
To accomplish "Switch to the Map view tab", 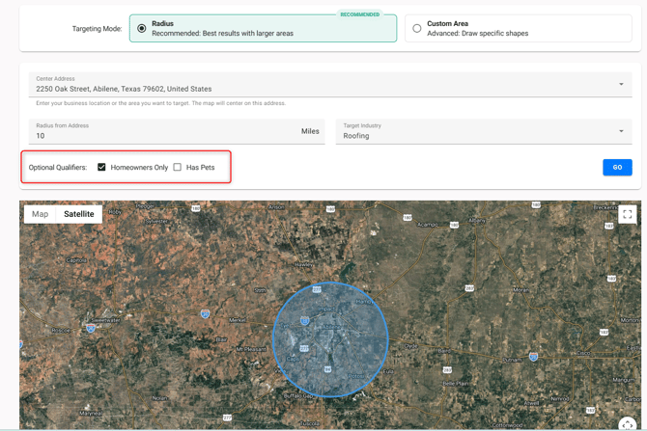I will coord(40,214).
